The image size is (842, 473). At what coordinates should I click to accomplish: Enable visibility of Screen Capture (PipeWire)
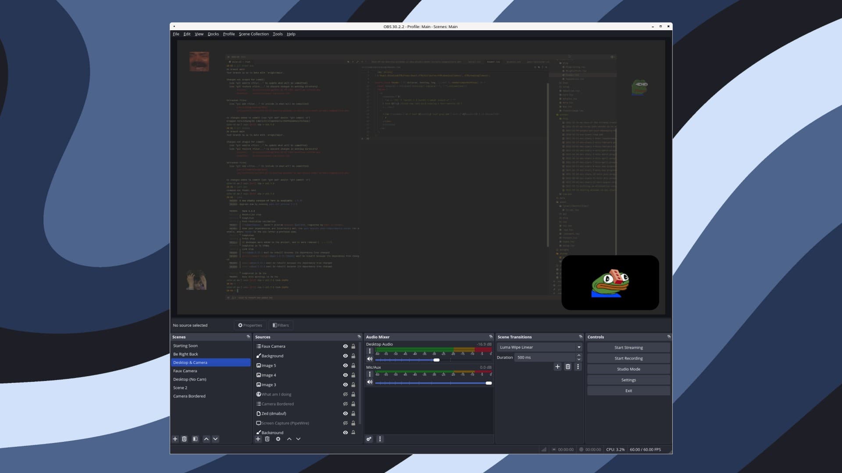pyautogui.click(x=345, y=423)
